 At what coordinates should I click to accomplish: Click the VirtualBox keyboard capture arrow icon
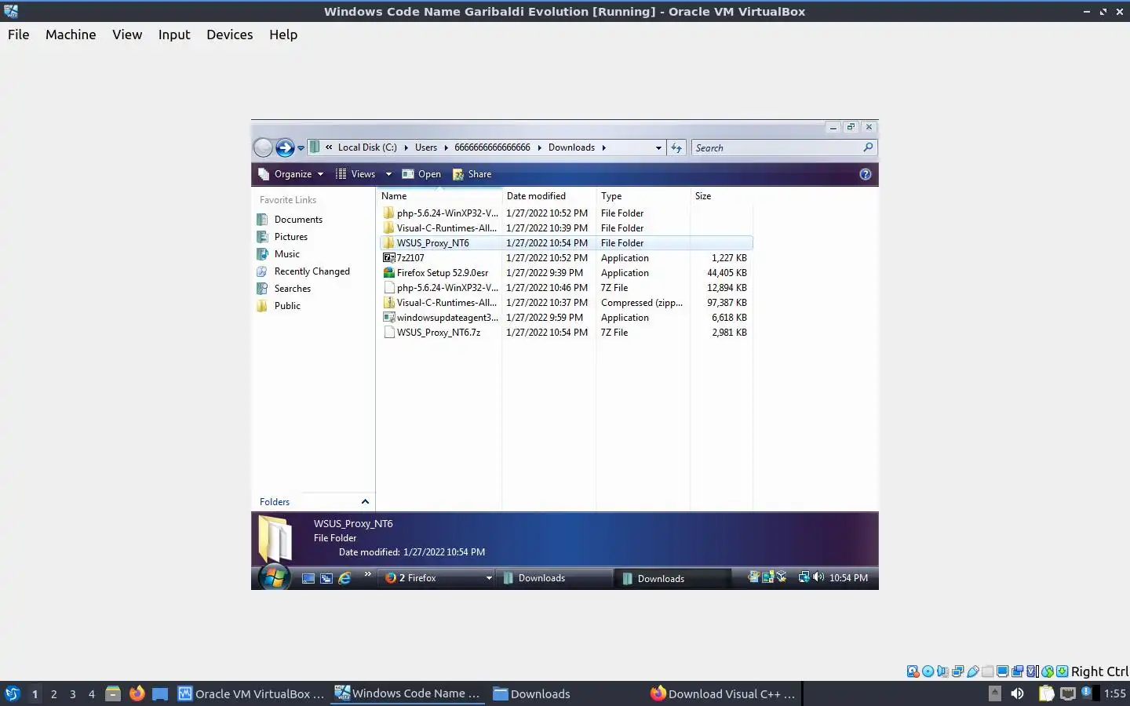coord(1063,671)
